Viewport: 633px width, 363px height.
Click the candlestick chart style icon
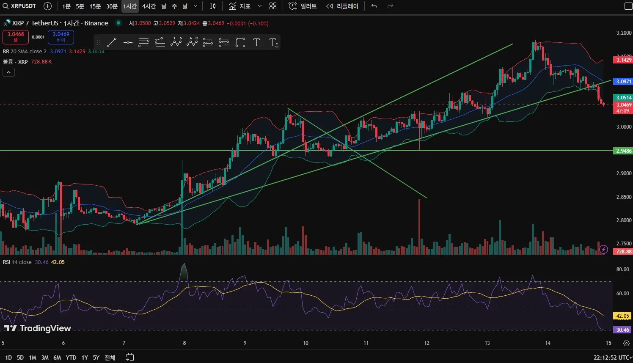coord(212,6)
